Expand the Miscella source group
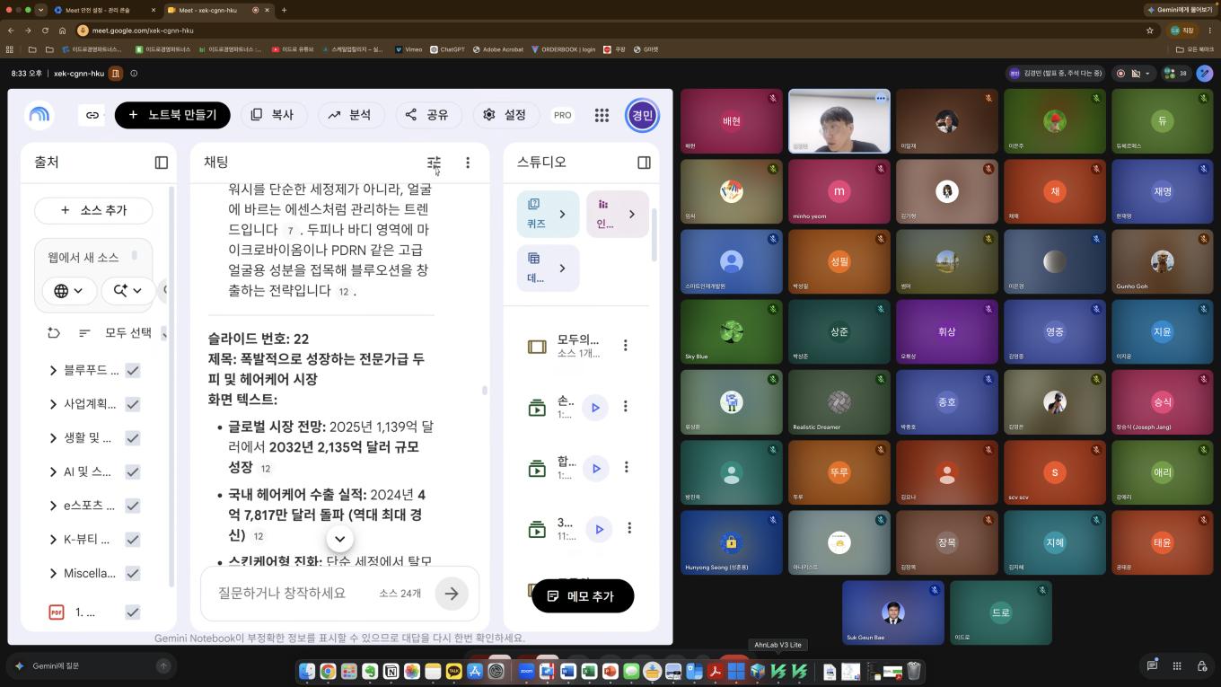This screenshot has width=1221, height=687. (53, 573)
